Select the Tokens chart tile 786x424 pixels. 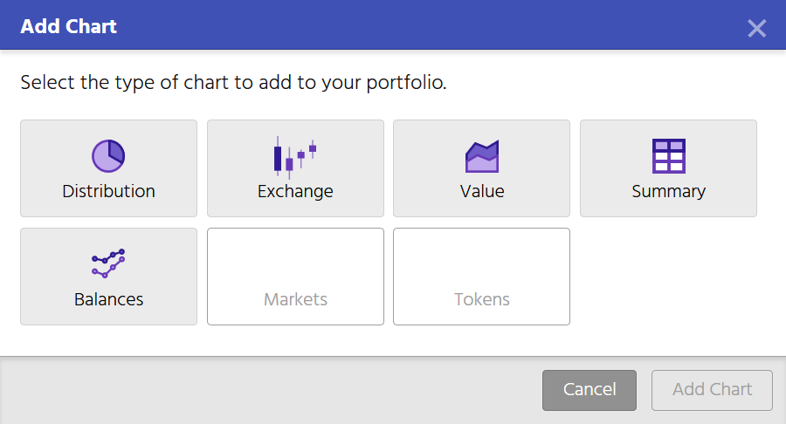click(x=481, y=277)
